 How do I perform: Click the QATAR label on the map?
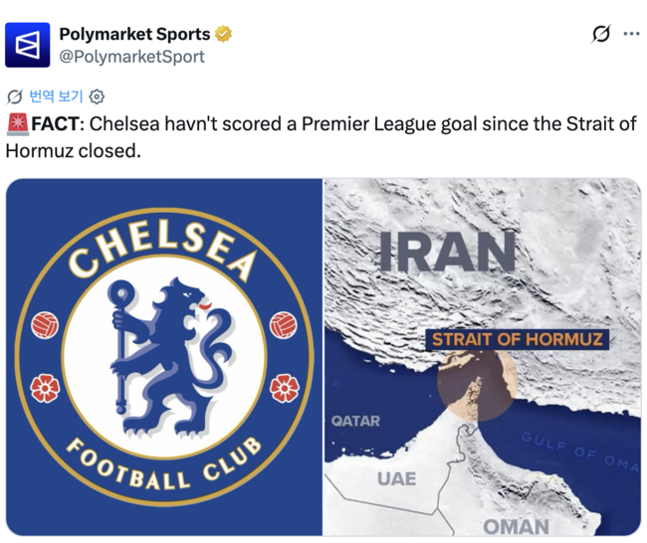[355, 421]
